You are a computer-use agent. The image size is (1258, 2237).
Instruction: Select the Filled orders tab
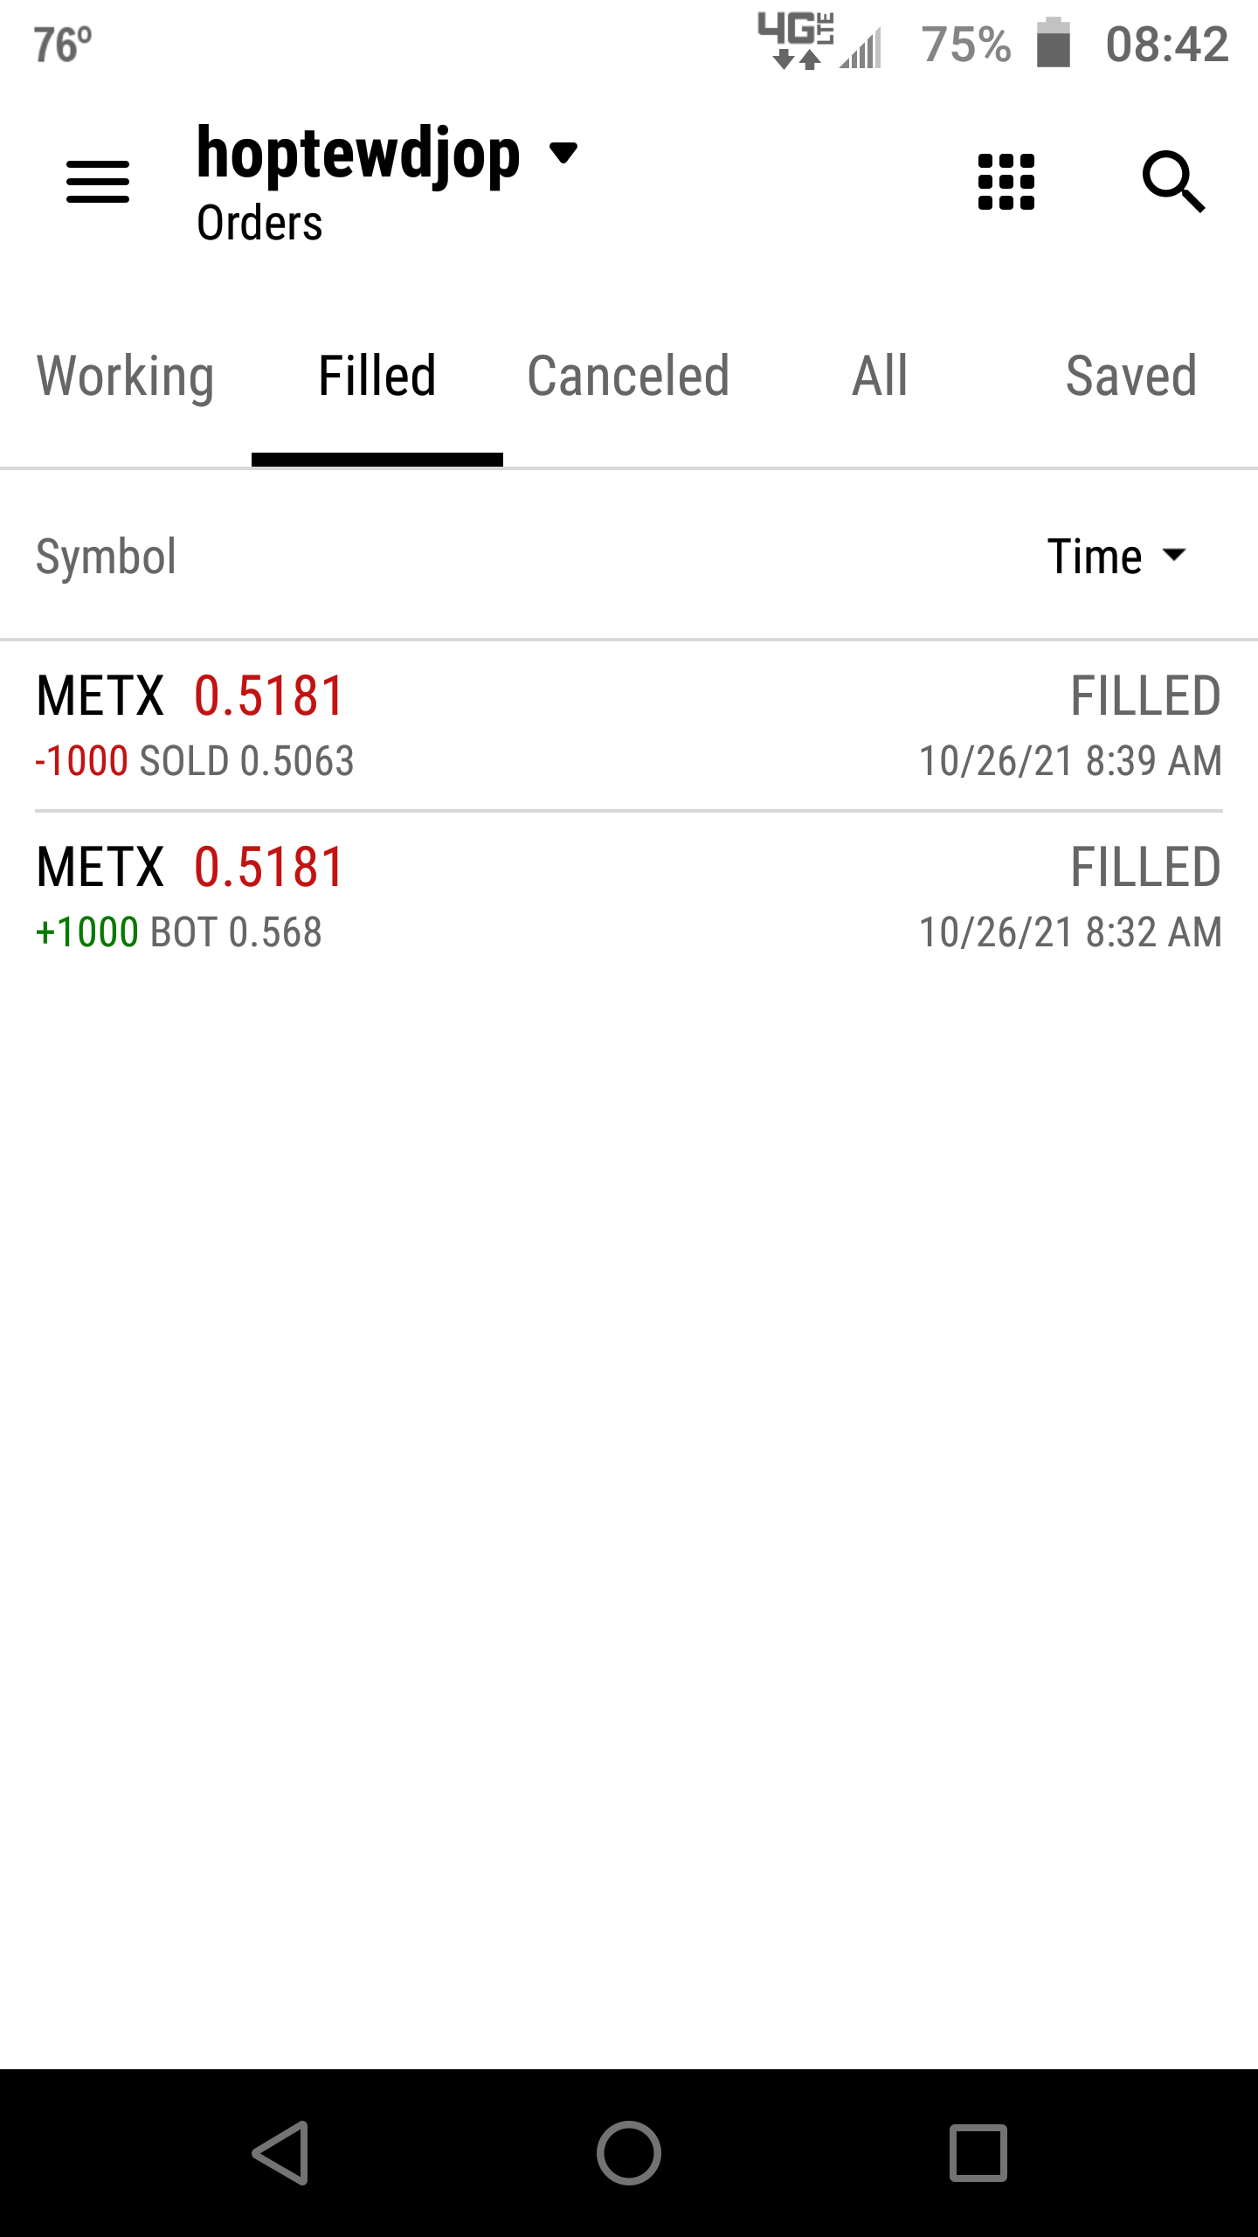(x=377, y=377)
